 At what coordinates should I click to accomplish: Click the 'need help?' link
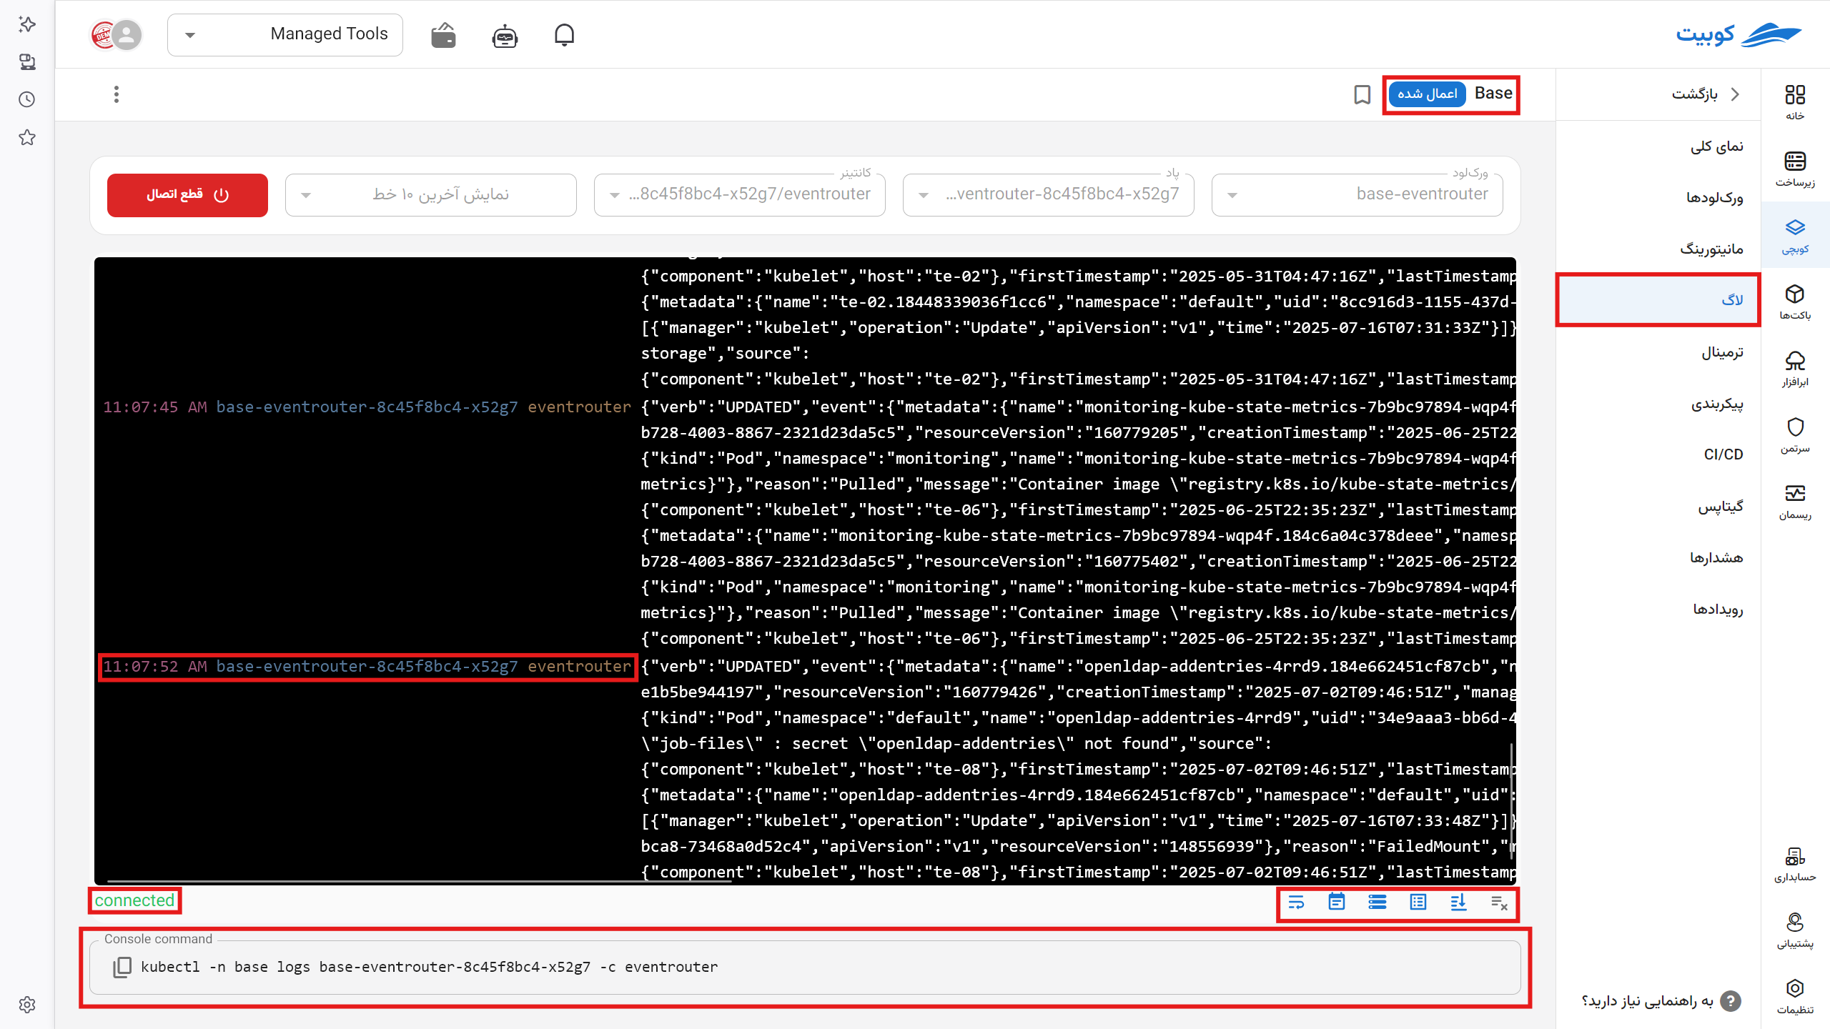pyautogui.click(x=1648, y=1001)
